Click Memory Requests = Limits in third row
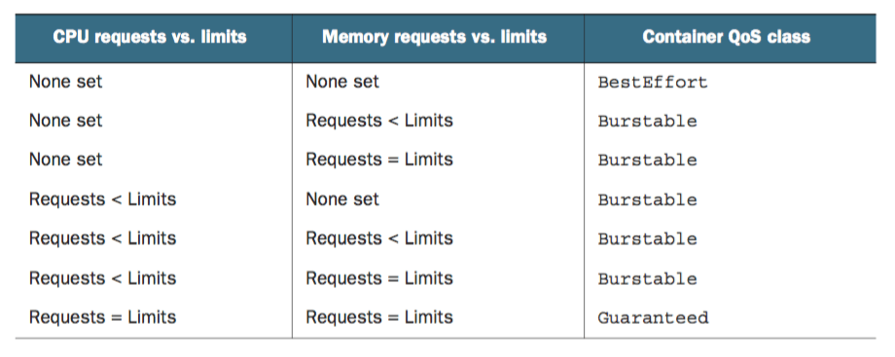Viewport: 895px width, 357px height. (379, 160)
